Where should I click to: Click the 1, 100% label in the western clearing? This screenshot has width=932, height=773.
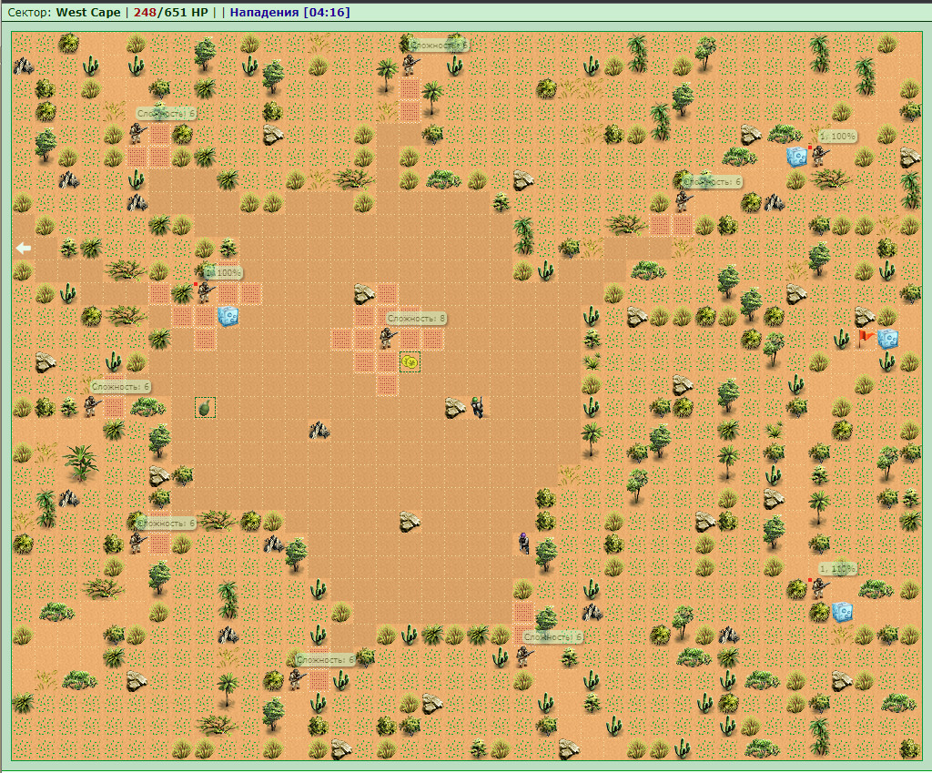point(223,273)
